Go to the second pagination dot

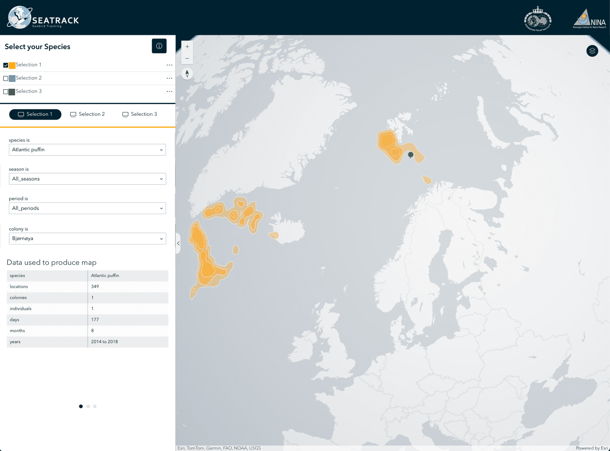point(88,406)
